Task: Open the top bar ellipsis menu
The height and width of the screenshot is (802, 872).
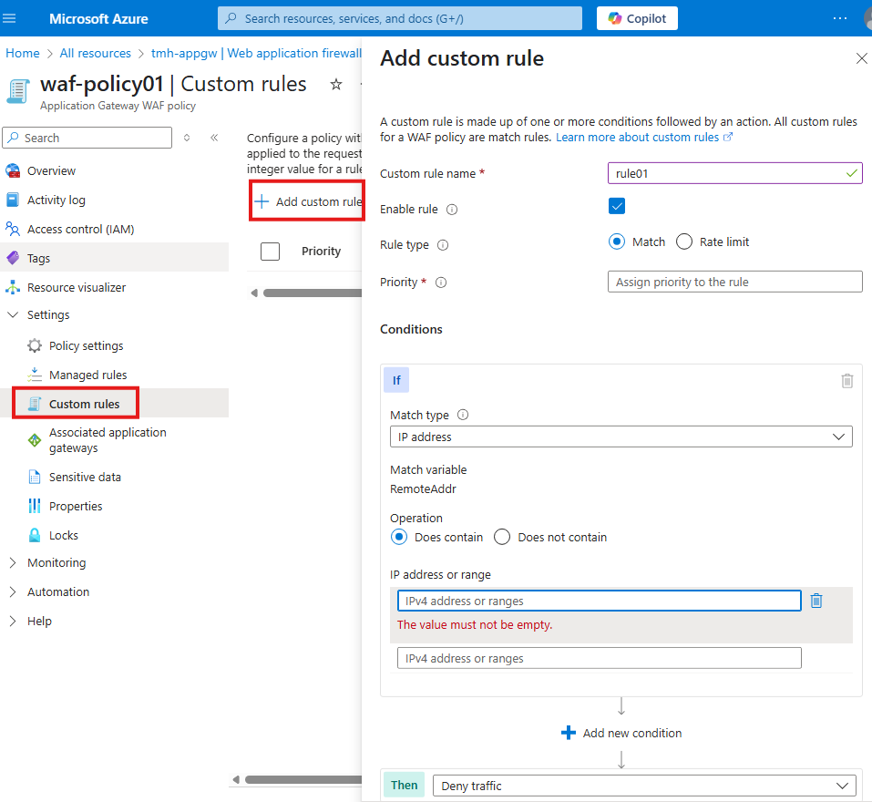Action: click(x=840, y=18)
